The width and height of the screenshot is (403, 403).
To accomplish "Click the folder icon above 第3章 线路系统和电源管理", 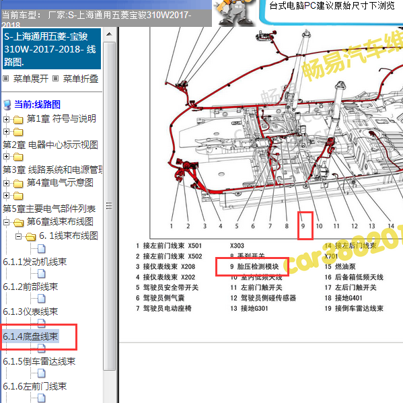I will pos(18,157).
